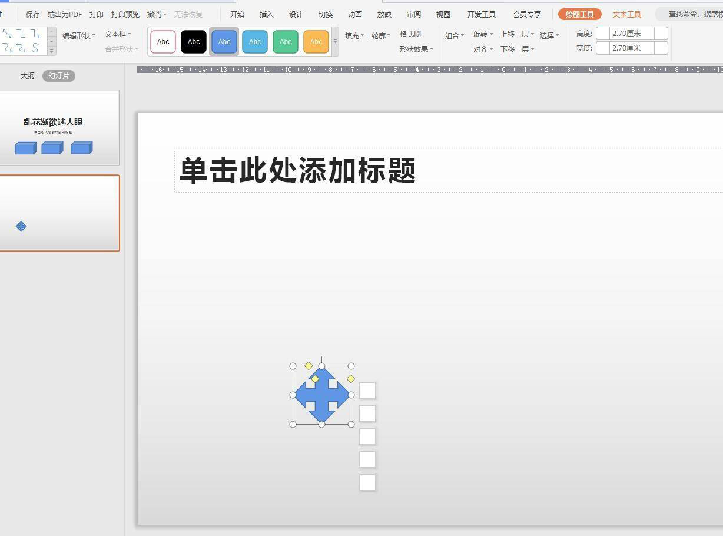This screenshot has width=723, height=536.
Task: Click the Export to PDF (输出为PDF) icon
Action: (x=64, y=14)
